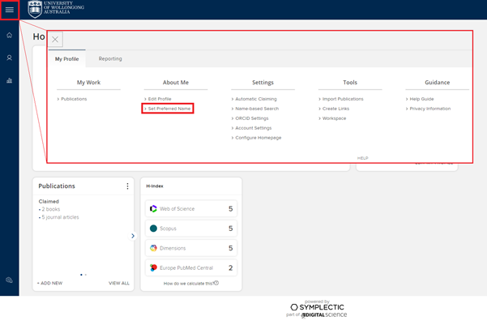487x325 pixels.
Task: Select Edit Profile under About Me
Action: click(158, 99)
